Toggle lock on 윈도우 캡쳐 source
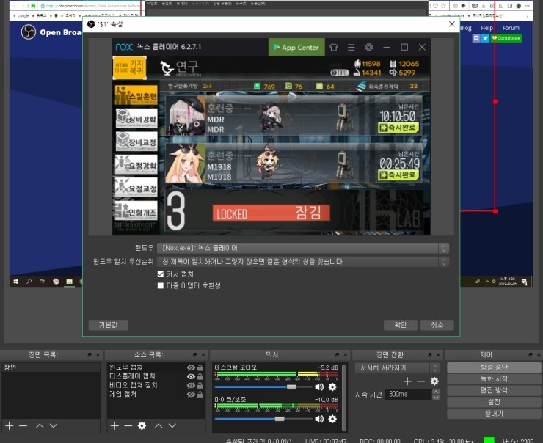Image resolution: width=543 pixels, height=443 pixels. click(200, 367)
